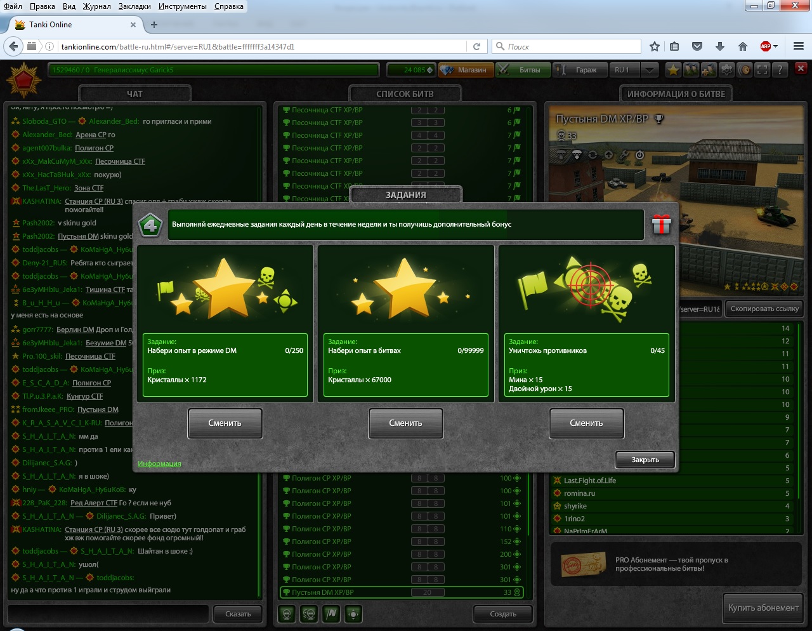This screenshot has height=631, width=812.
Task: Toggle the Capture the Flag filter
Action: click(331, 614)
